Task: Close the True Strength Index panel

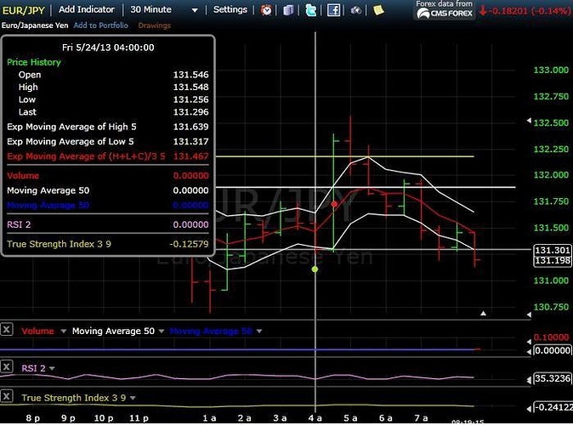Action: [7, 396]
